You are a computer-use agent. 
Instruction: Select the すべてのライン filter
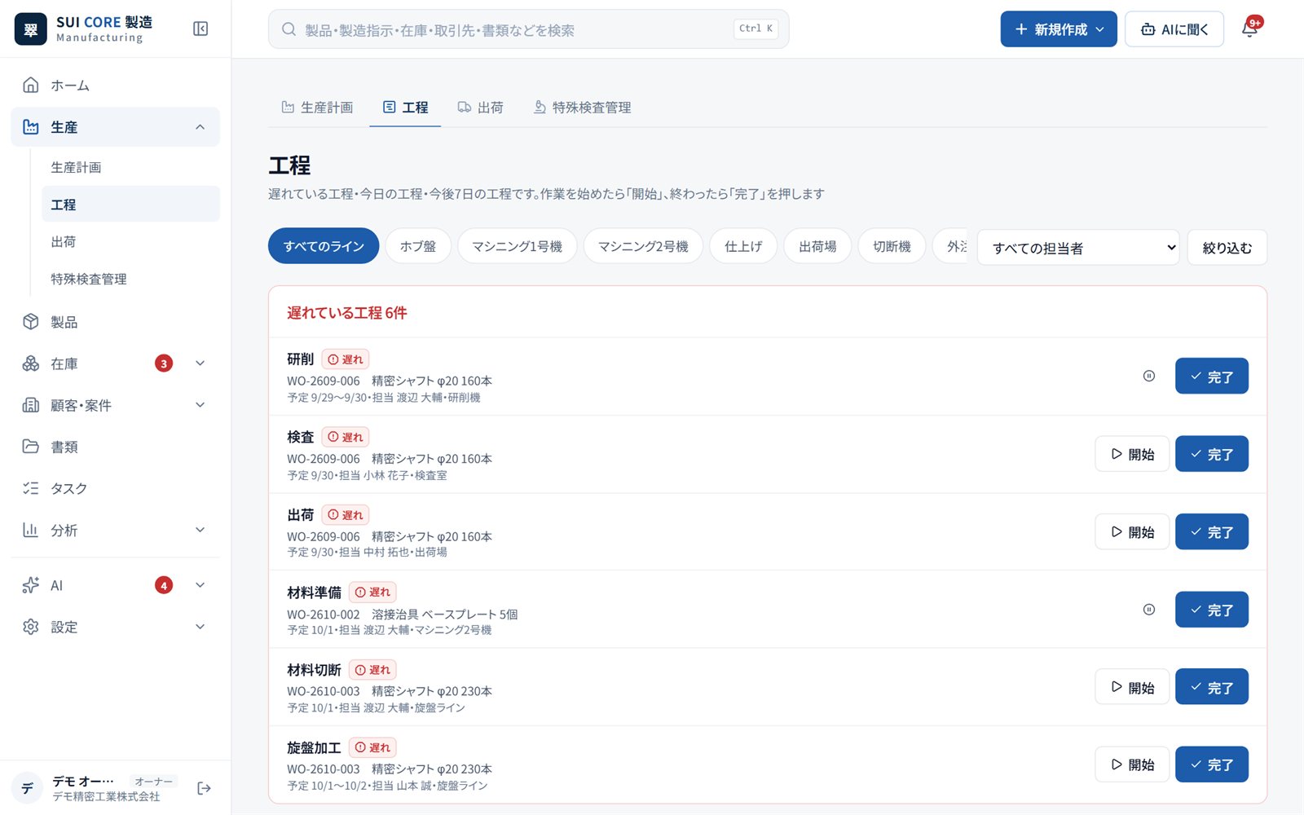[324, 246]
